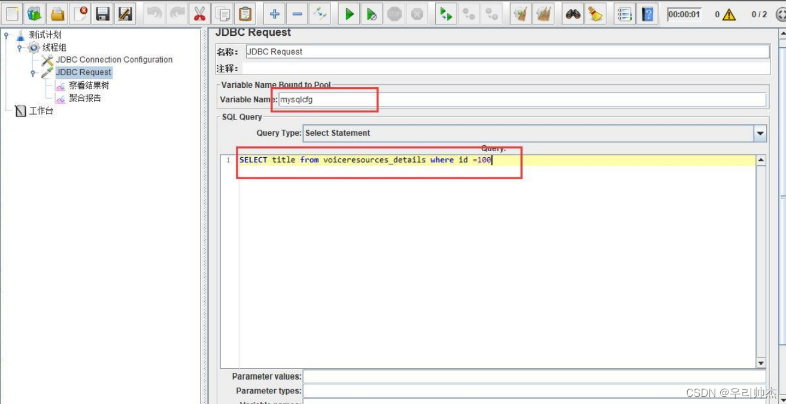Viewport: 786px width, 404px height.
Task: Select the JDBC Request tree node
Action: (84, 72)
